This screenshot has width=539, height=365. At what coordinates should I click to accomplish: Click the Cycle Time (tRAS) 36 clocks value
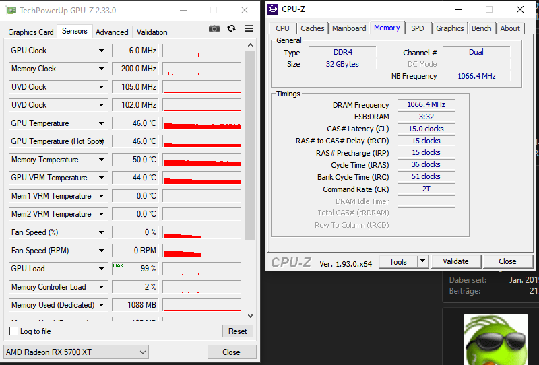[426, 164]
